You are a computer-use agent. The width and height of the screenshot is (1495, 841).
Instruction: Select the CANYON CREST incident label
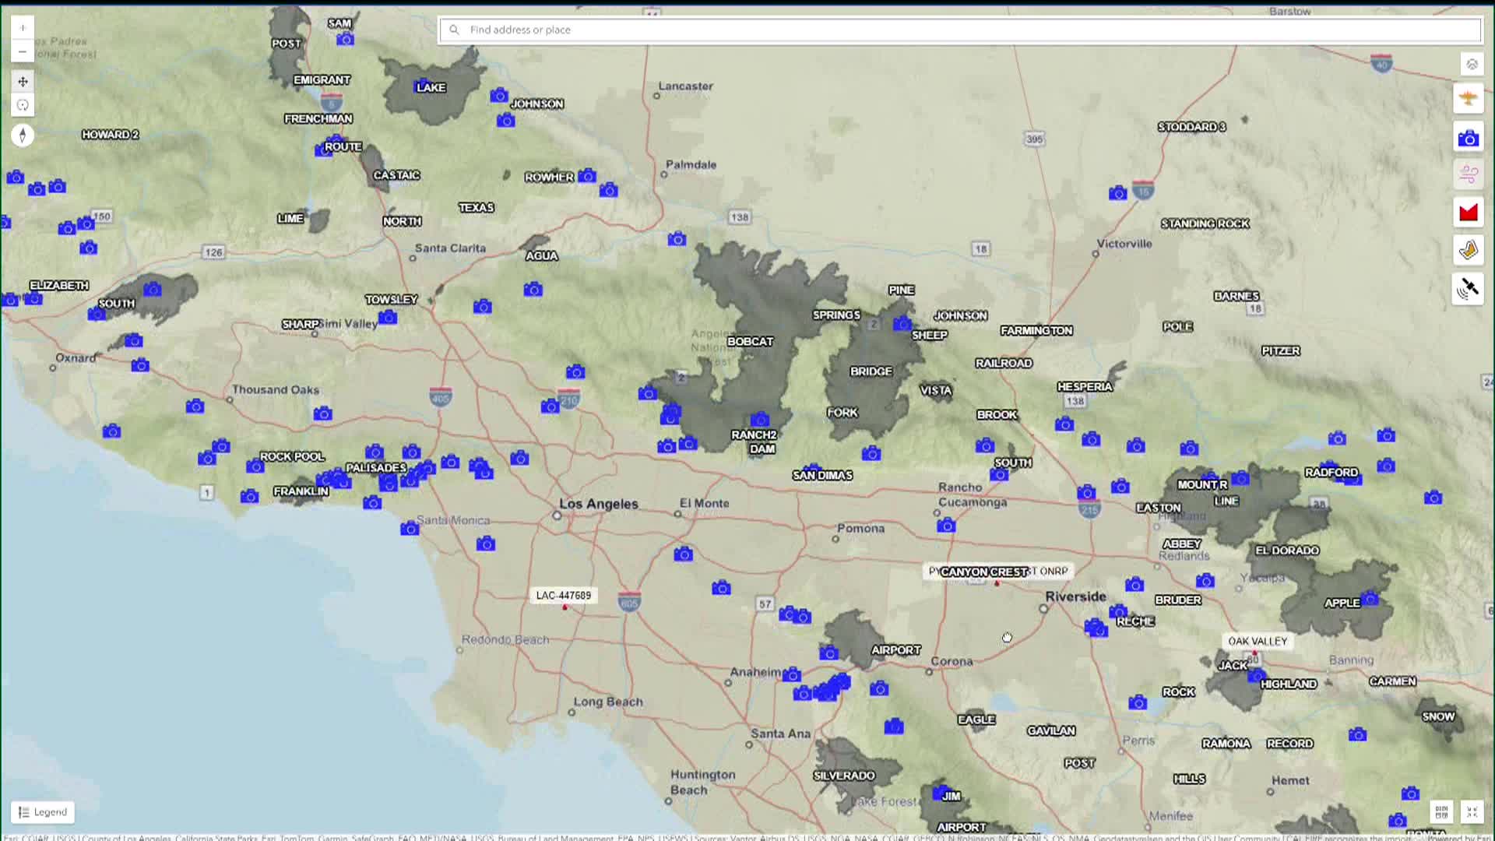tap(983, 572)
